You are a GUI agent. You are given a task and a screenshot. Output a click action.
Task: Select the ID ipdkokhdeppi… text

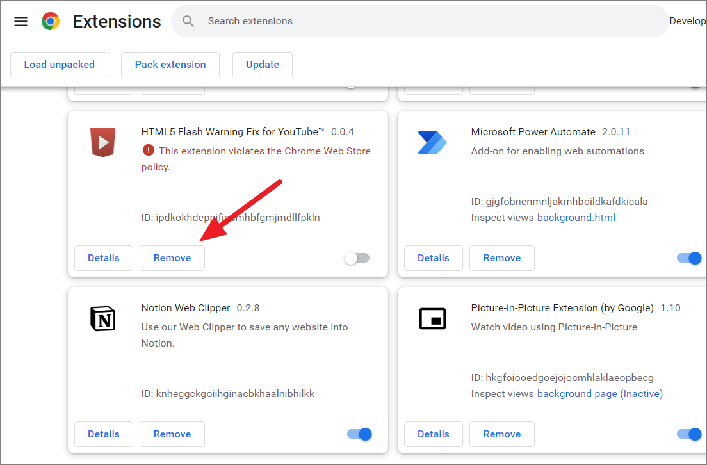pos(231,217)
